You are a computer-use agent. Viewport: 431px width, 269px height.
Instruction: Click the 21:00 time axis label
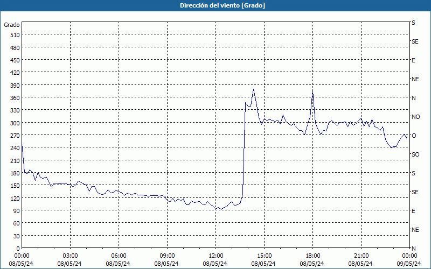(362, 256)
